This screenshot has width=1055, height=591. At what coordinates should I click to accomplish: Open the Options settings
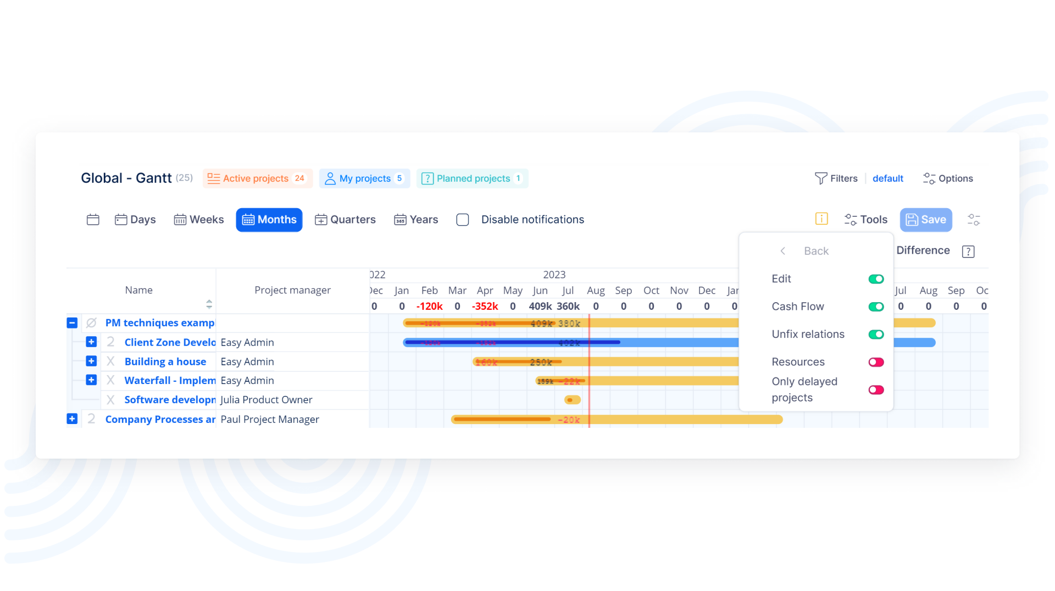pos(948,179)
